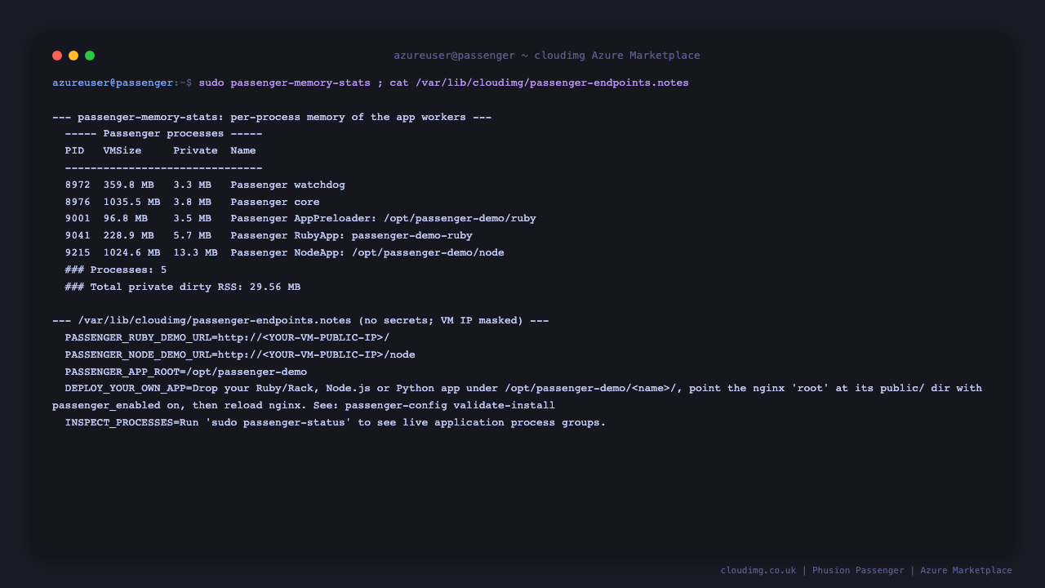Image resolution: width=1045 pixels, height=588 pixels.
Task: Click the red close window dot
Action: (57, 56)
